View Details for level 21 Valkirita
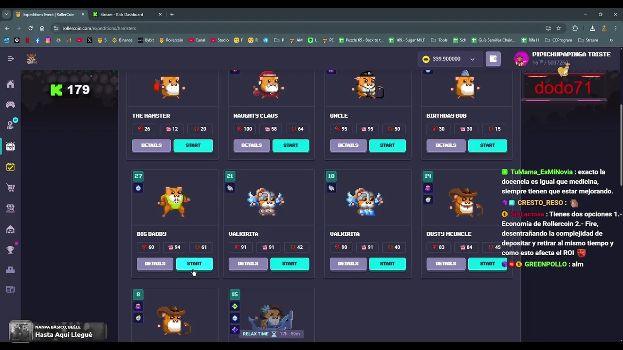 tap(248, 263)
